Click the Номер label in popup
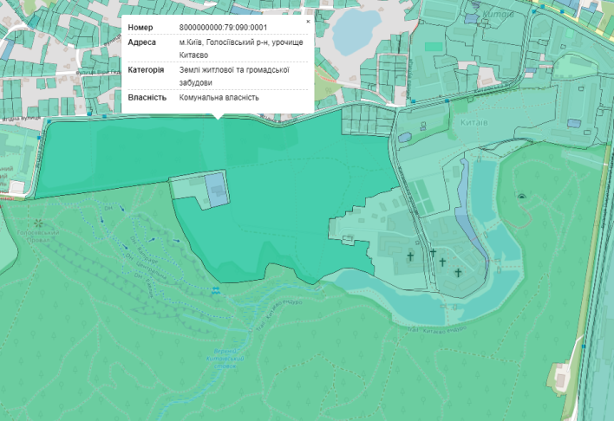 pyautogui.click(x=140, y=28)
